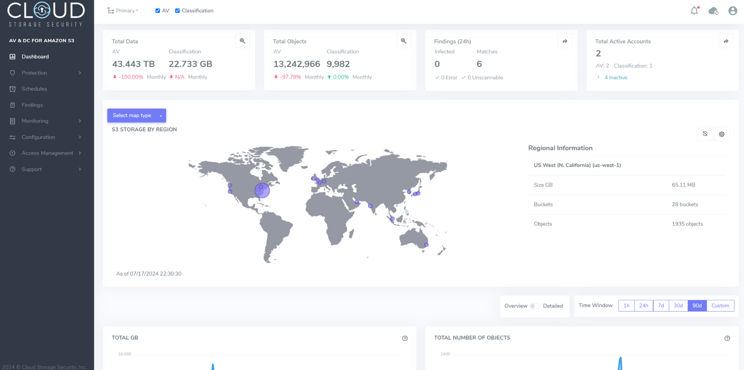Expand the Monitoring menu chevron
Screen dimensions: 744x370
(x=80, y=121)
